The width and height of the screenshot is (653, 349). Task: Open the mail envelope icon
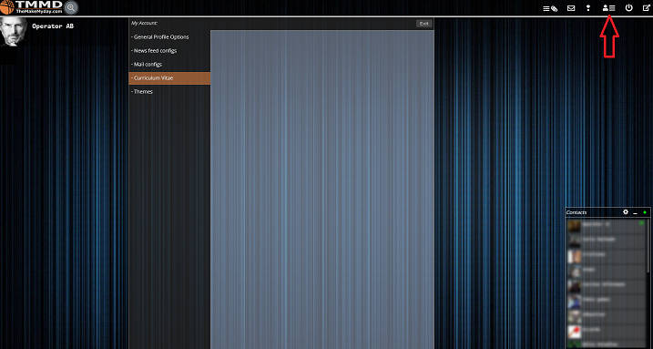[x=571, y=8]
